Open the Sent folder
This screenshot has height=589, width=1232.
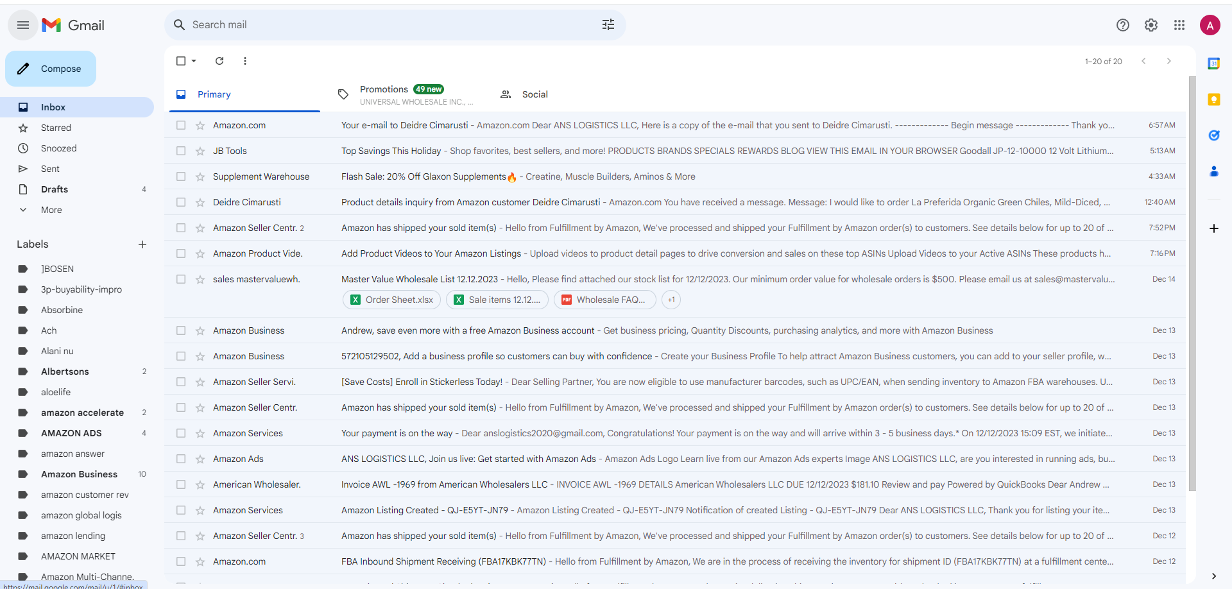click(77, 169)
